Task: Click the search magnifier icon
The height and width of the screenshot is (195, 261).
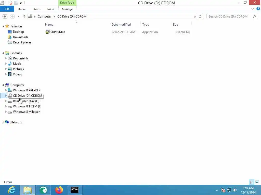Action: tap(254, 17)
